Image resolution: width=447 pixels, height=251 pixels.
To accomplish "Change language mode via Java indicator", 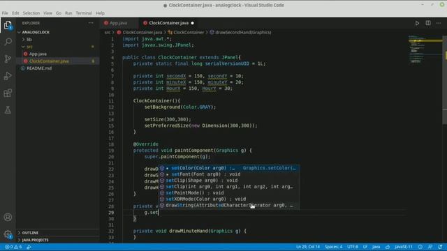I will [x=376, y=247].
